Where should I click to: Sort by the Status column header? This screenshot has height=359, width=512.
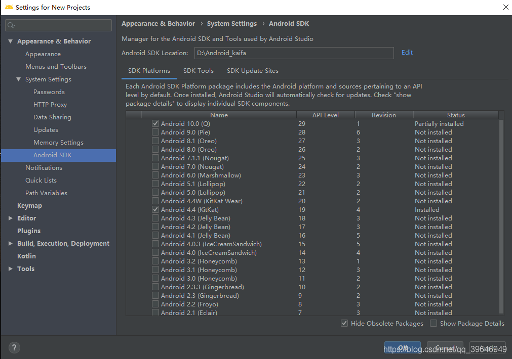(x=456, y=115)
